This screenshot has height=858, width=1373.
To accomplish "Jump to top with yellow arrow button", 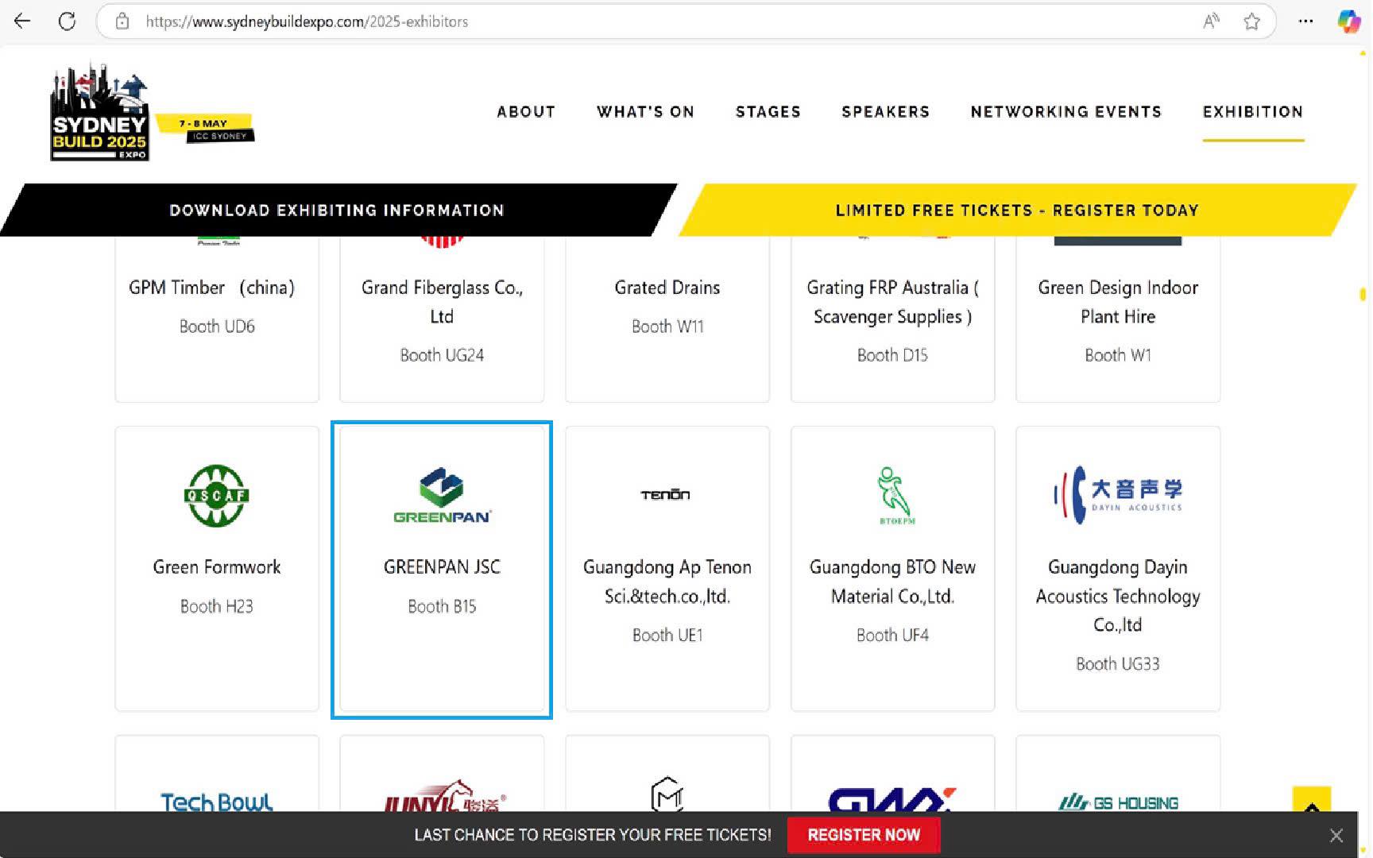I will tap(1312, 801).
